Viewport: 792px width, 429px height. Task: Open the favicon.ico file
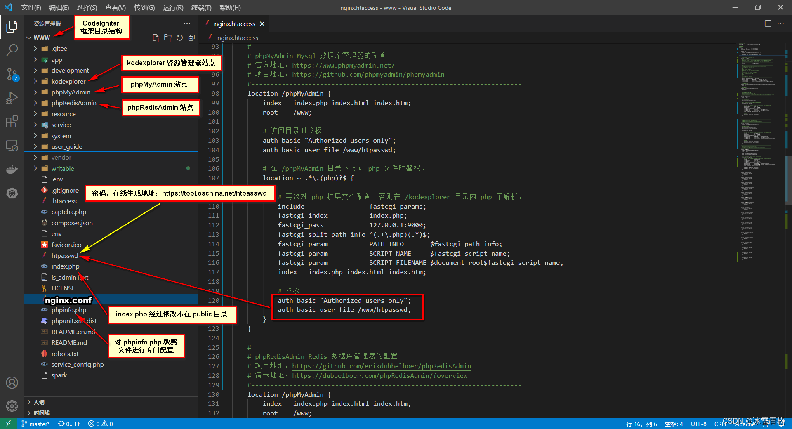coord(66,245)
